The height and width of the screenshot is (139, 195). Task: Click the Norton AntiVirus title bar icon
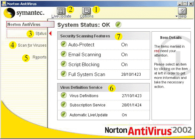[4, 4]
